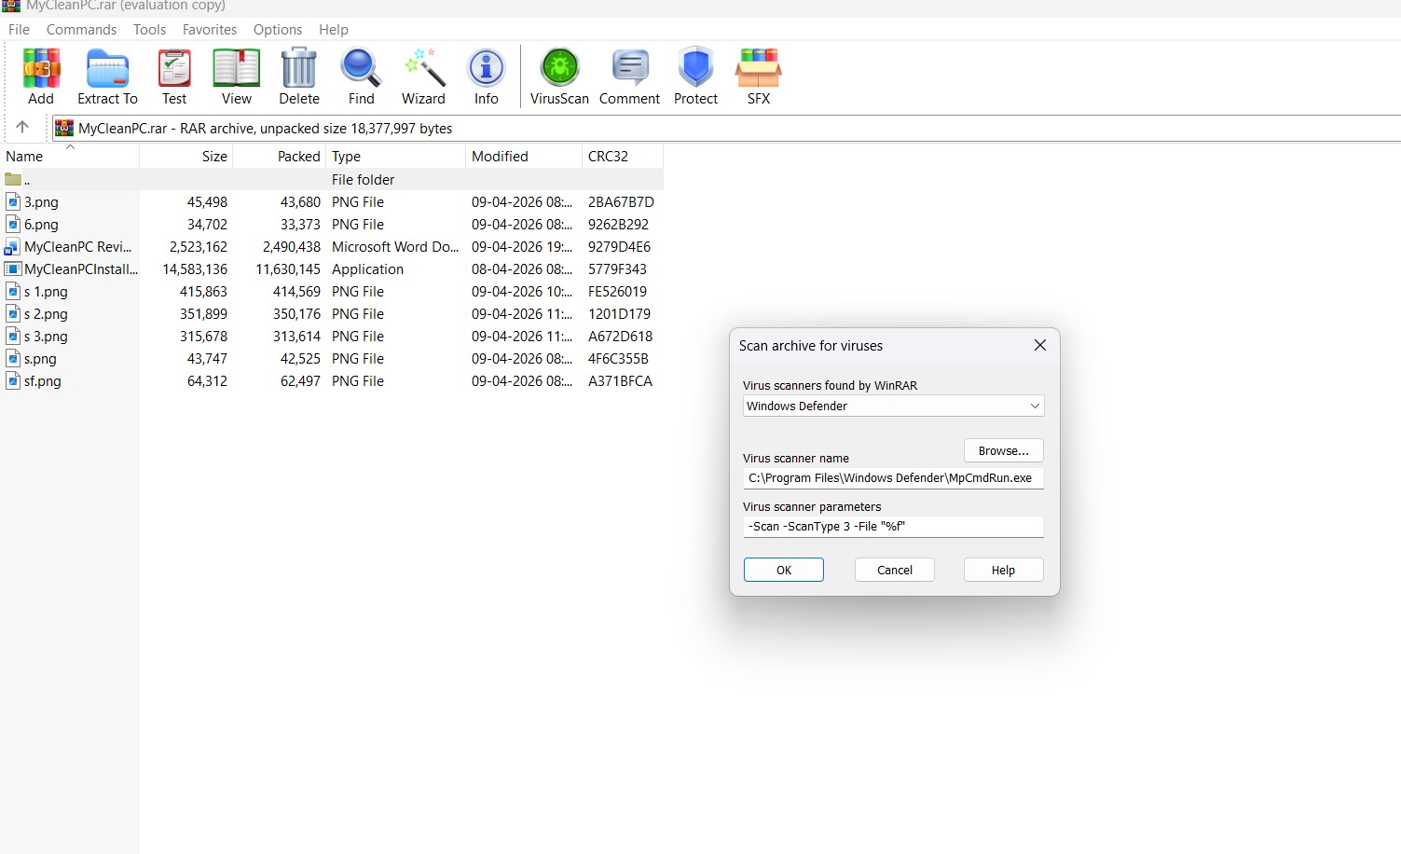This screenshot has height=854, width=1401.
Task: Click the s 2.png file icon
Action: 13,313
